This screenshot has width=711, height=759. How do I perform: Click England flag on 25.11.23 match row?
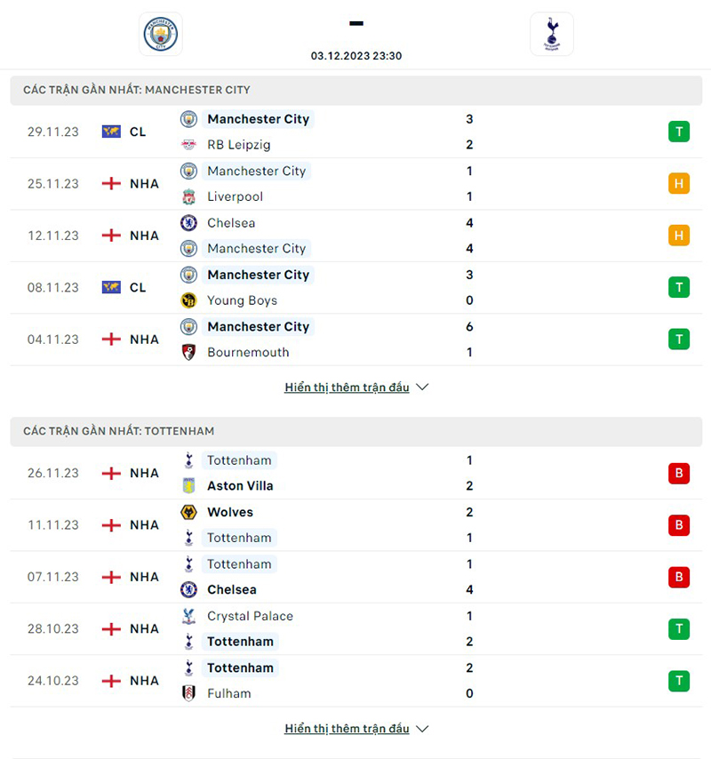click(x=111, y=184)
